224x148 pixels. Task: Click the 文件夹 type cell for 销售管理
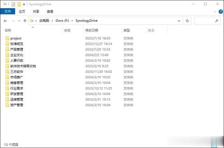pos(128,83)
